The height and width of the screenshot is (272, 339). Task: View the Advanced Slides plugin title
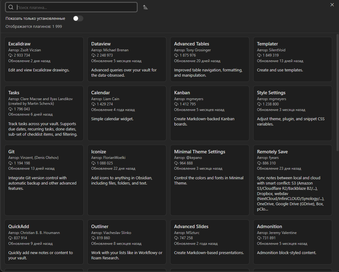point(191,227)
